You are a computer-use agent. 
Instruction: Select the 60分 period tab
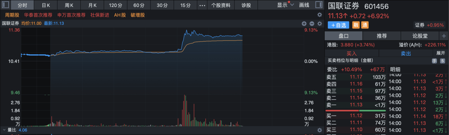pyautogui.click(x=139, y=5)
